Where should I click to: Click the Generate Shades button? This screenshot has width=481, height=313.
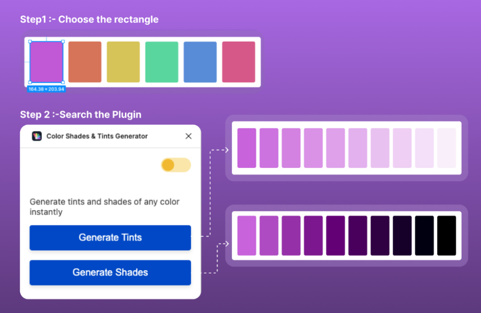110,273
